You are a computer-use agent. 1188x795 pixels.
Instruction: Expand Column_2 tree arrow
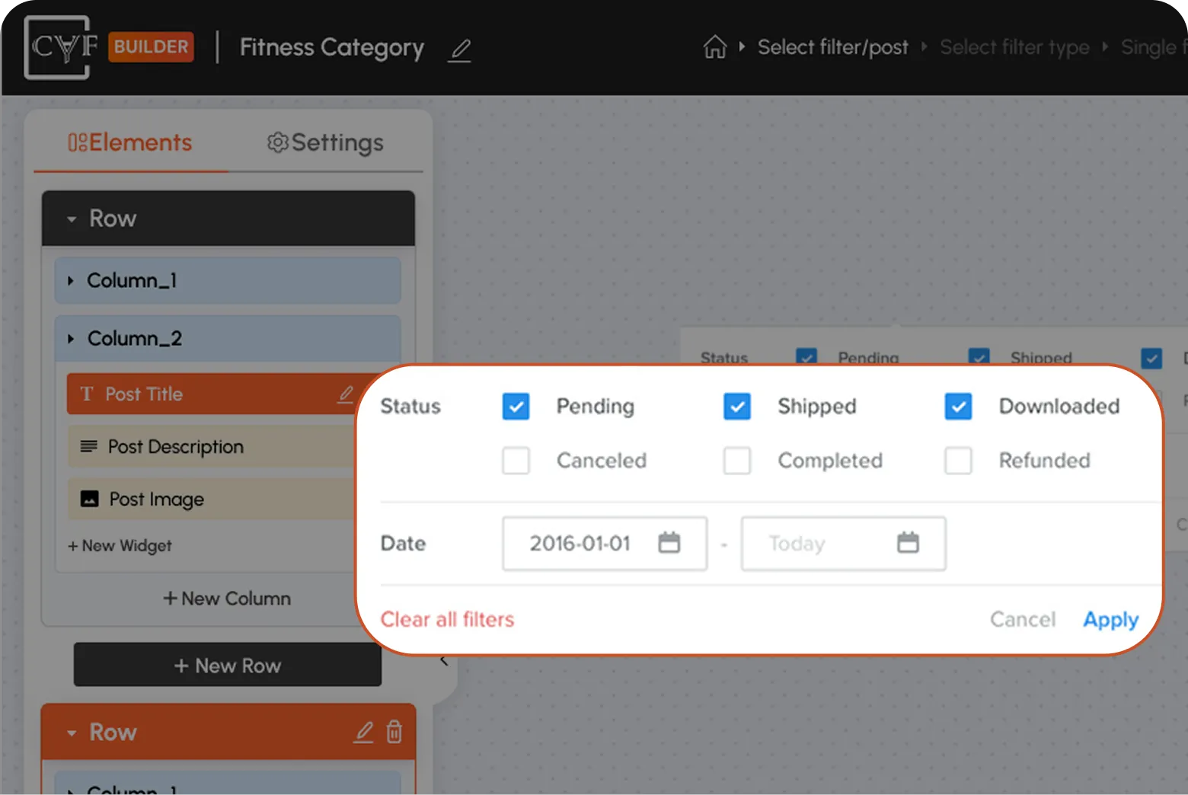coord(71,339)
